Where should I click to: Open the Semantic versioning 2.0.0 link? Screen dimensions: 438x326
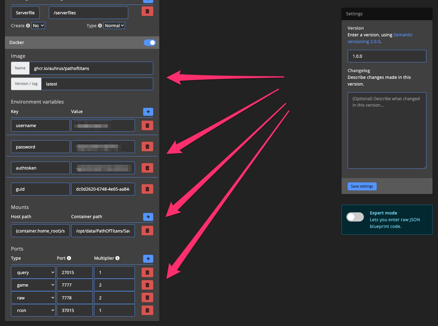pos(380,38)
